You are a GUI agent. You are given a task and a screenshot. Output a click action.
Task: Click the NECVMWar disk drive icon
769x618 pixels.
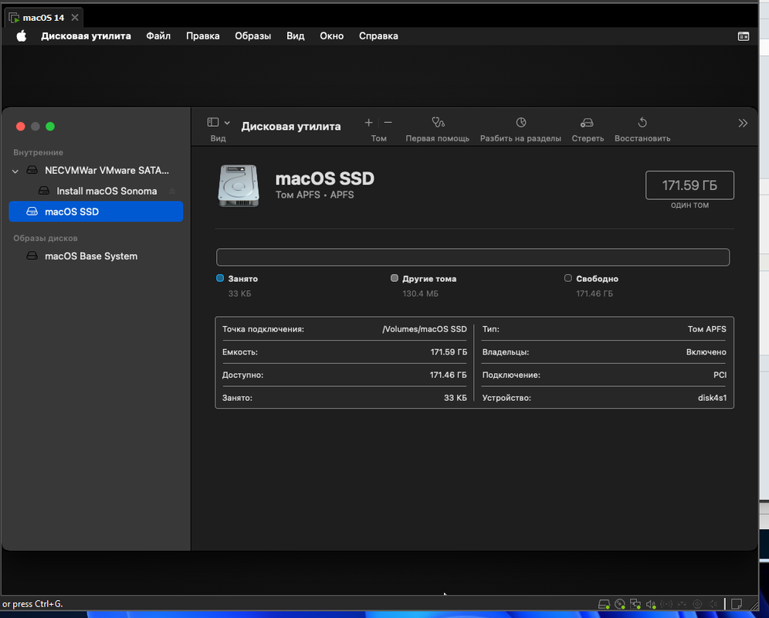pos(32,170)
